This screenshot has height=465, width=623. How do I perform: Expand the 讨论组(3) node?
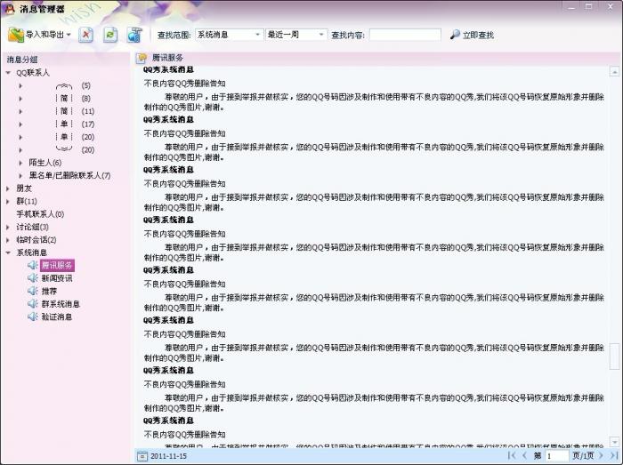(x=8, y=227)
